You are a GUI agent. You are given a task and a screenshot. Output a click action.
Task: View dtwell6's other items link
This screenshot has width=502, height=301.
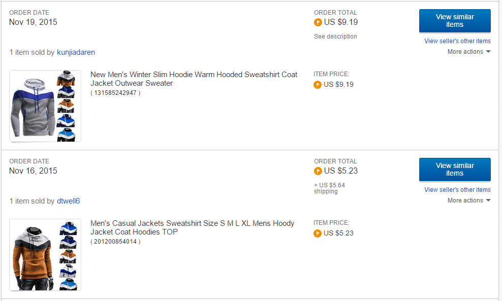click(x=457, y=190)
